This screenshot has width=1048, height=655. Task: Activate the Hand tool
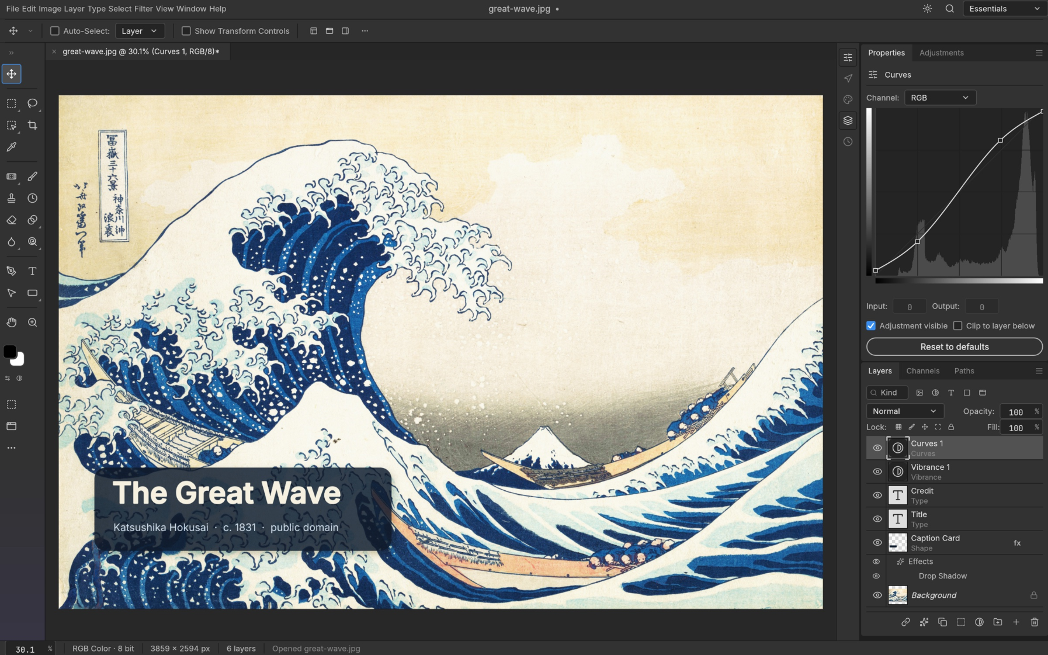click(11, 323)
